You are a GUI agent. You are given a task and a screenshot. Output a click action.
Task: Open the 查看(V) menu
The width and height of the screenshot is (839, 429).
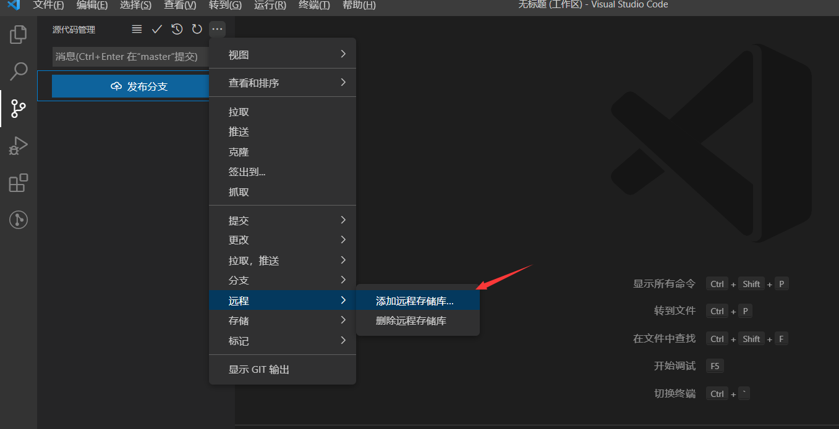click(180, 5)
